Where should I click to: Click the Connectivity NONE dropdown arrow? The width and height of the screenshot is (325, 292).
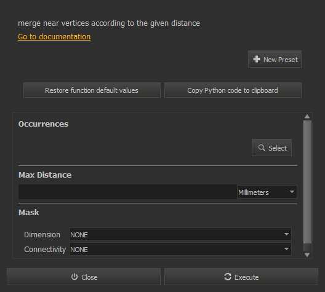(286, 249)
